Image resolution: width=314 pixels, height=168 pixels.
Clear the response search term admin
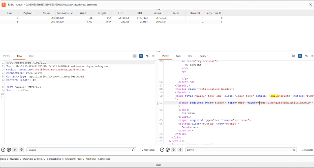294,150
